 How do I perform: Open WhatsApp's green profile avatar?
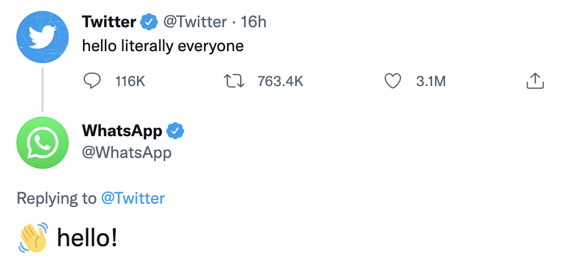coord(43,143)
